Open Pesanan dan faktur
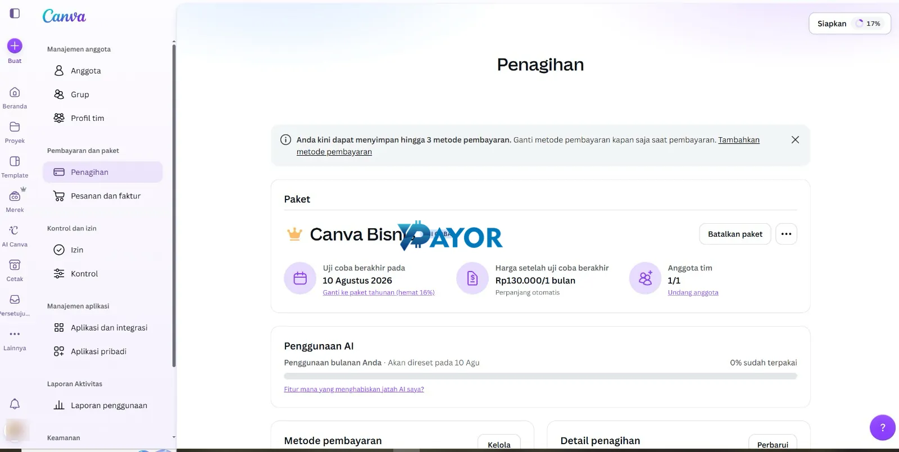899x452 pixels. [x=103, y=196]
